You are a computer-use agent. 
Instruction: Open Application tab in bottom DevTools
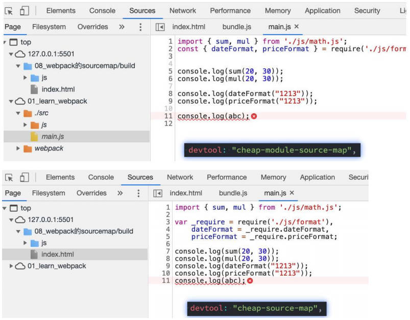[x=318, y=177]
